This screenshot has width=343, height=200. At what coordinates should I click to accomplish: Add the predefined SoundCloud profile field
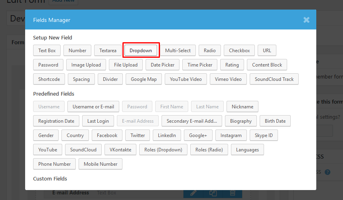point(83,150)
